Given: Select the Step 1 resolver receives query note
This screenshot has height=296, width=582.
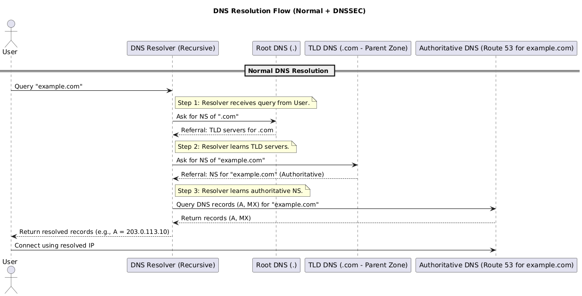Looking at the screenshot, I should coord(245,103).
